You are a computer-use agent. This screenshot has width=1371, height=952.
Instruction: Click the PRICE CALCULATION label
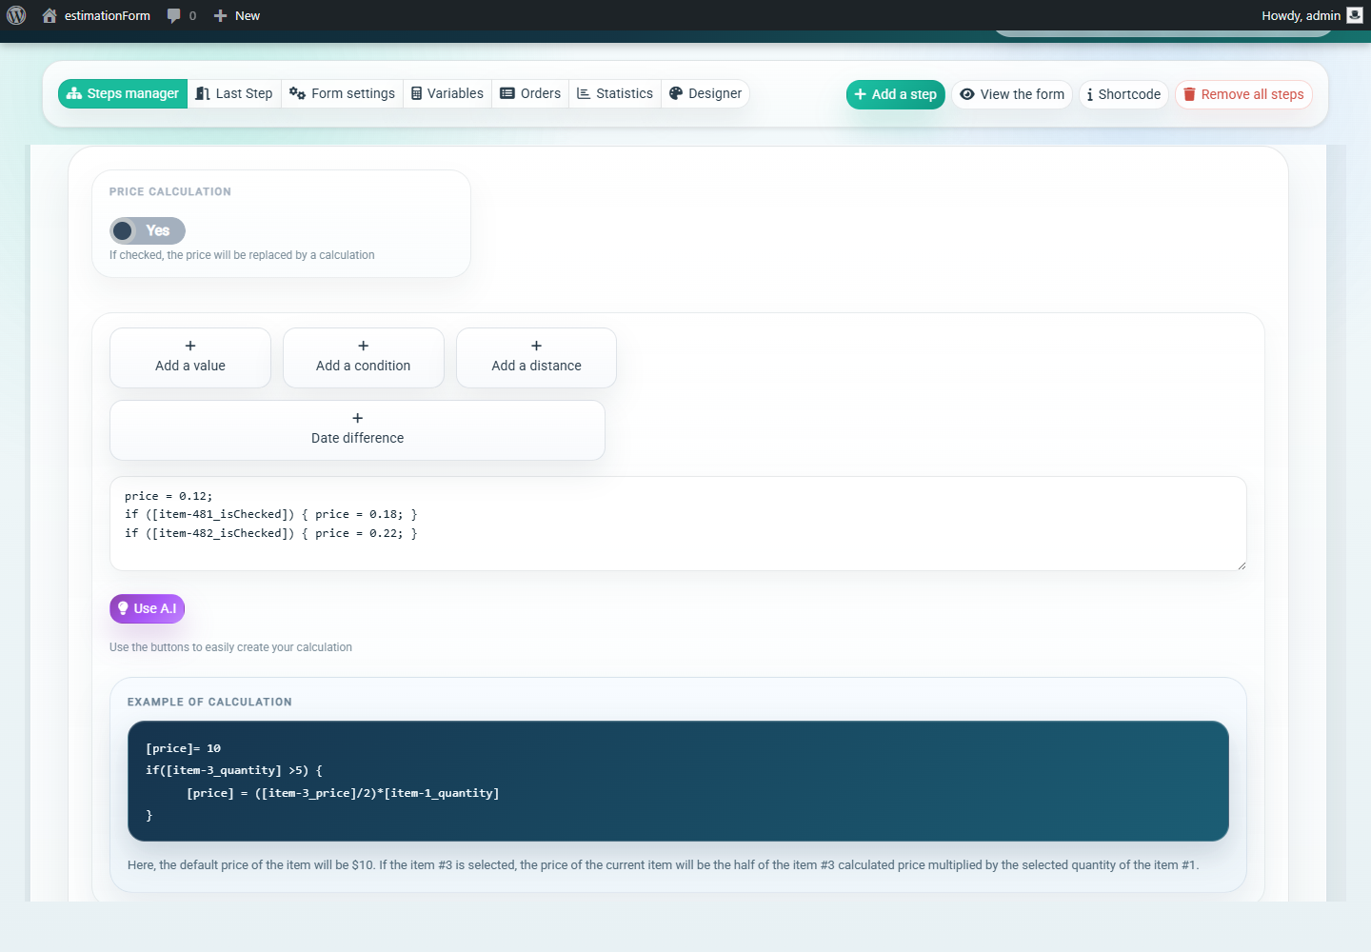[x=169, y=191]
